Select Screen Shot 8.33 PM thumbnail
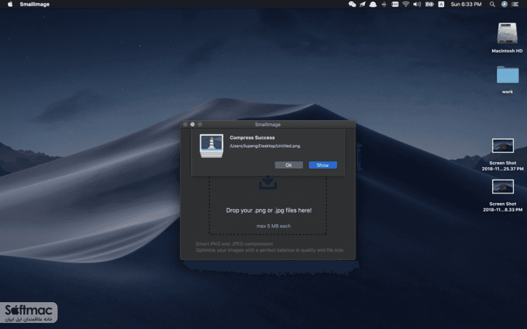527x329 pixels. pyautogui.click(x=503, y=186)
